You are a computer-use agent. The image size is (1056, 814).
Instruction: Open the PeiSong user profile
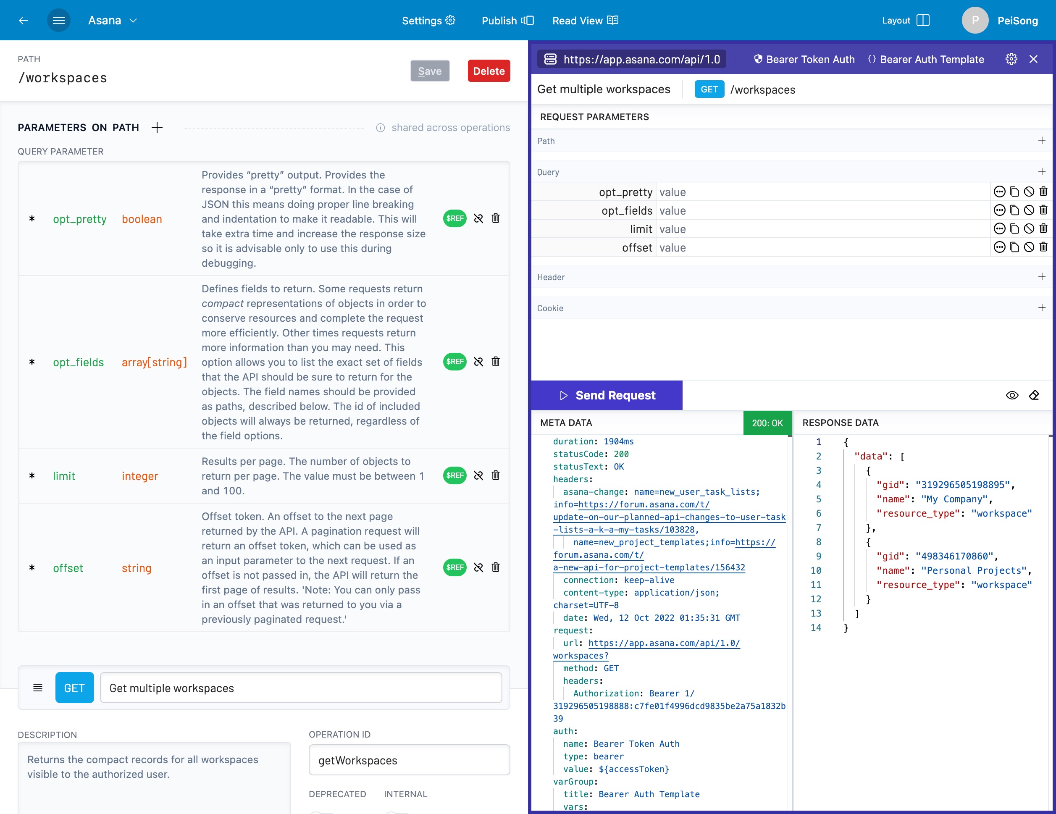[x=999, y=20]
